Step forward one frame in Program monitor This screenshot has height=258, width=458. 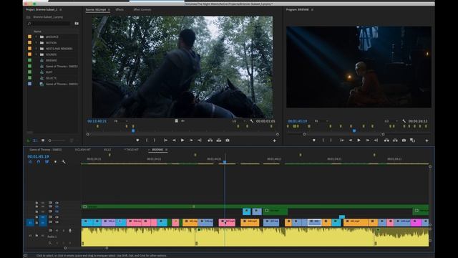click(367, 140)
